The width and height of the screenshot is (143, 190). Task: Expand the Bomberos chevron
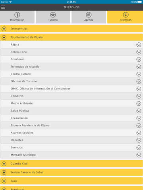tap(139, 59)
